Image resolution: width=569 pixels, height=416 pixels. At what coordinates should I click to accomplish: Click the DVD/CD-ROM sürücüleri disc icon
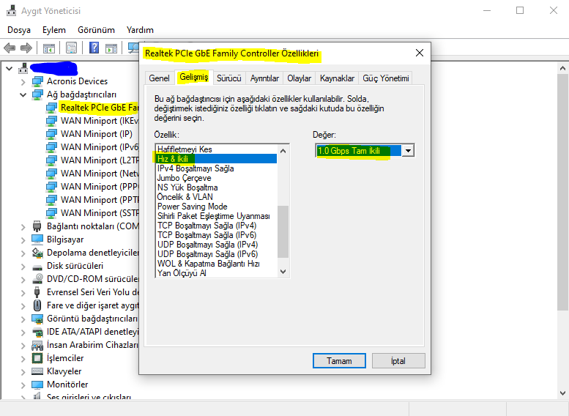37,279
